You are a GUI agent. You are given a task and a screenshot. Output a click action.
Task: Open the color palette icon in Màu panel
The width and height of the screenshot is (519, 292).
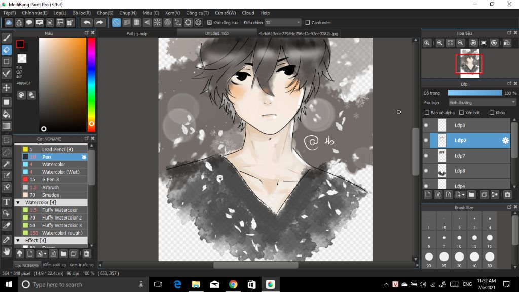click(x=21, y=95)
